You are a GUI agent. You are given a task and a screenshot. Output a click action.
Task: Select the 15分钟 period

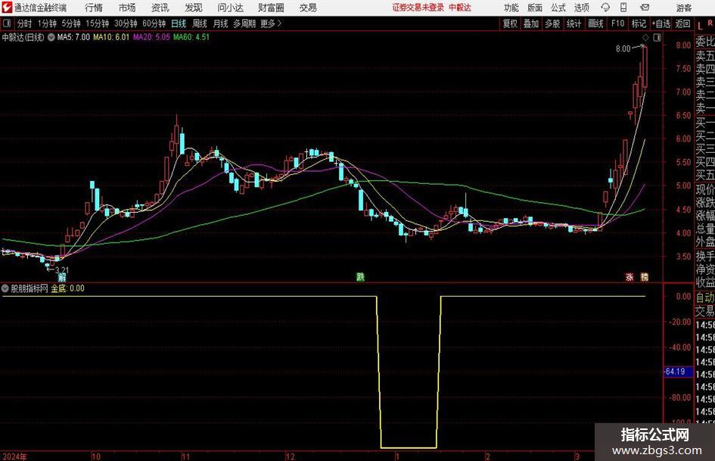click(x=97, y=23)
